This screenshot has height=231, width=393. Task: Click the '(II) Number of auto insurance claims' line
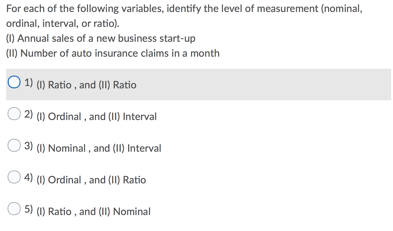112,53
